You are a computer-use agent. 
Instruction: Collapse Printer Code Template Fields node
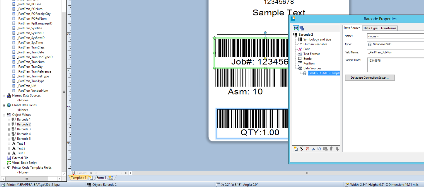click(x=4, y=168)
